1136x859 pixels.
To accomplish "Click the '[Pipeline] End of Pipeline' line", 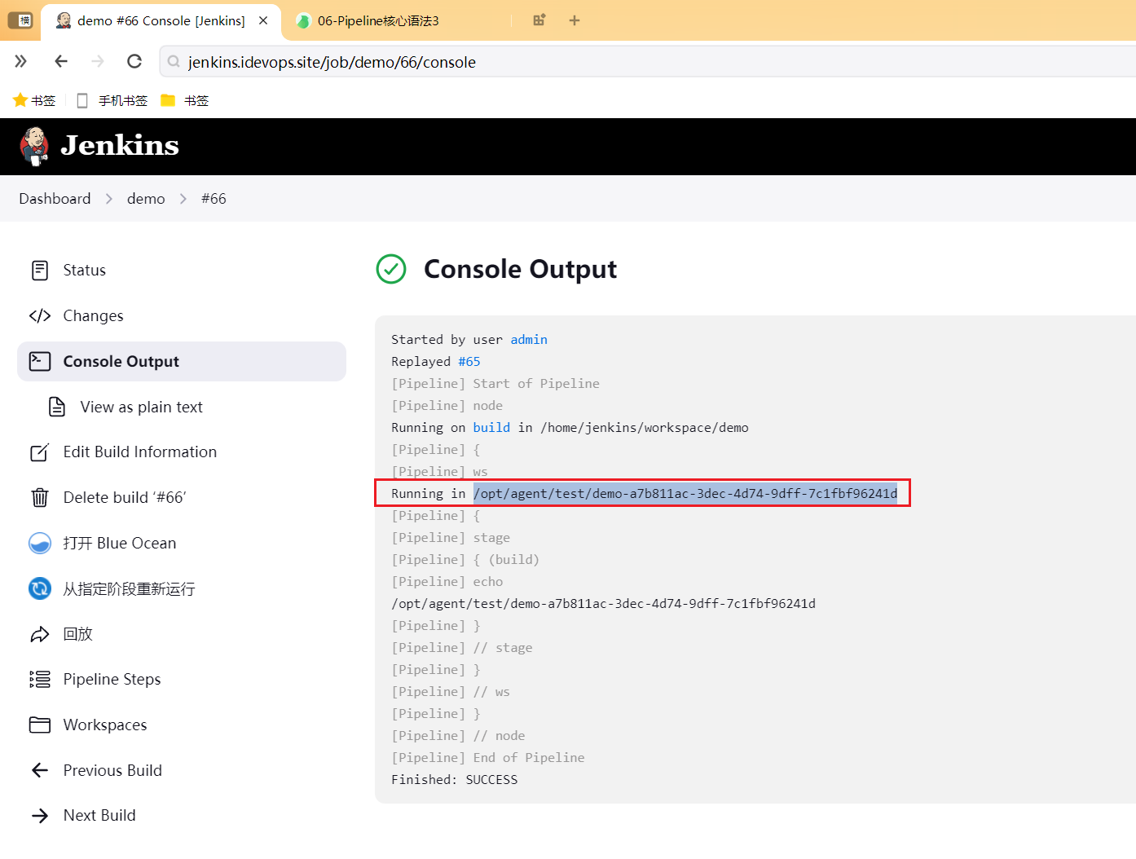I will [x=488, y=758].
